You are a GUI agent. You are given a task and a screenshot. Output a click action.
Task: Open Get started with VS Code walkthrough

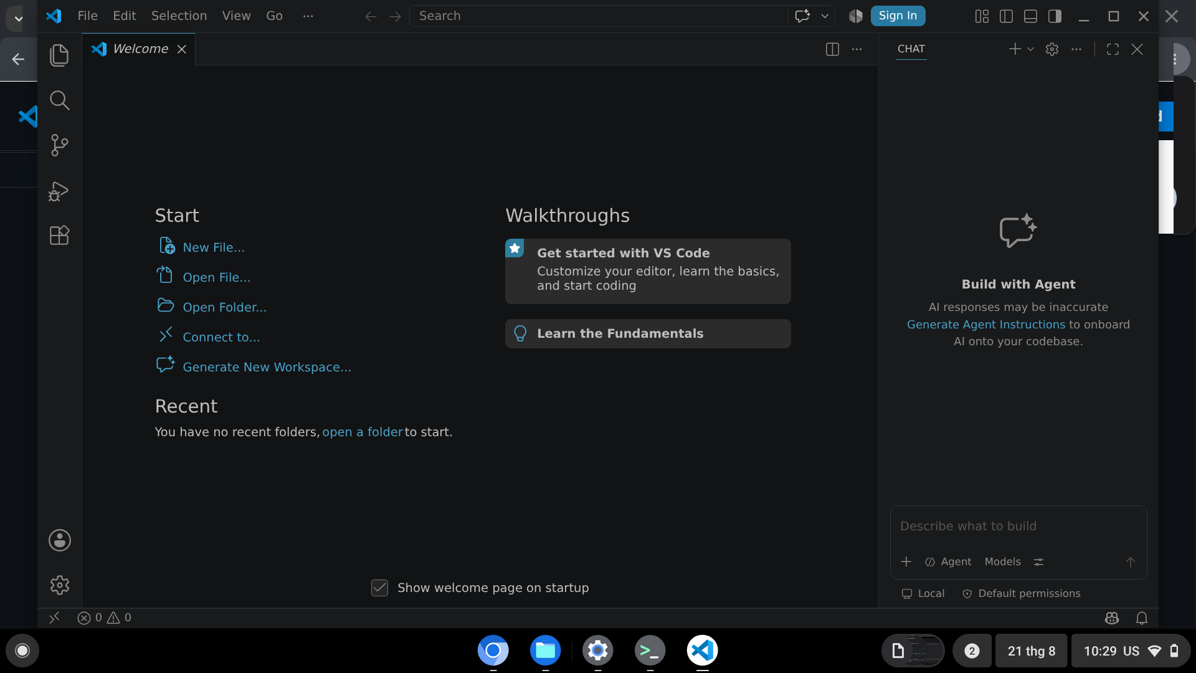[x=648, y=271]
